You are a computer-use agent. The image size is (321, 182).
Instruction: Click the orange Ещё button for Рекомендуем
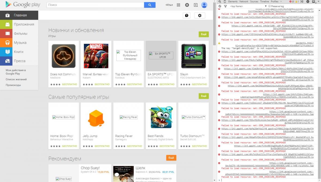[171, 158]
